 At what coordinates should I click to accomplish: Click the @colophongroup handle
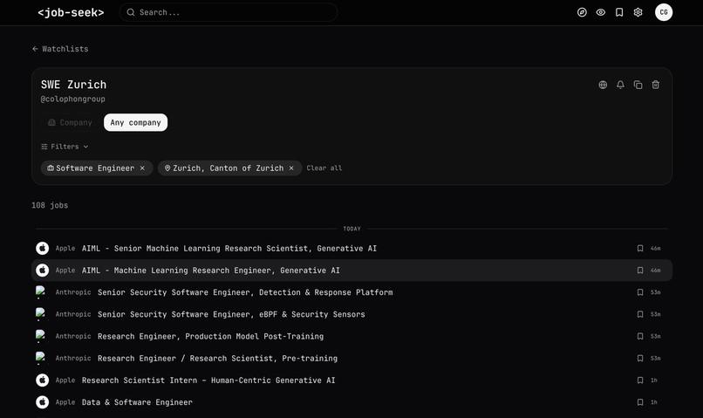coord(72,99)
